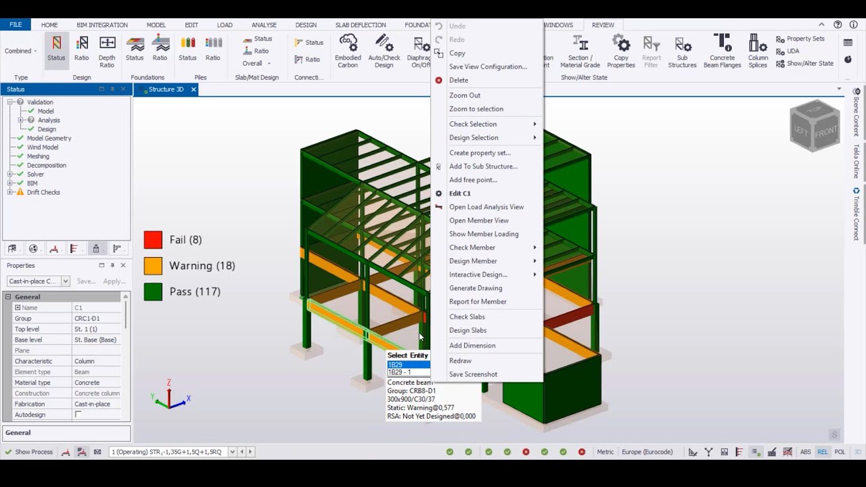Show Foundations Ratio review
866x487 pixels.
tap(160, 50)
